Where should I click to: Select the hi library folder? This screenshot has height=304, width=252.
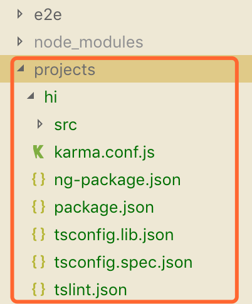point(51,97)
